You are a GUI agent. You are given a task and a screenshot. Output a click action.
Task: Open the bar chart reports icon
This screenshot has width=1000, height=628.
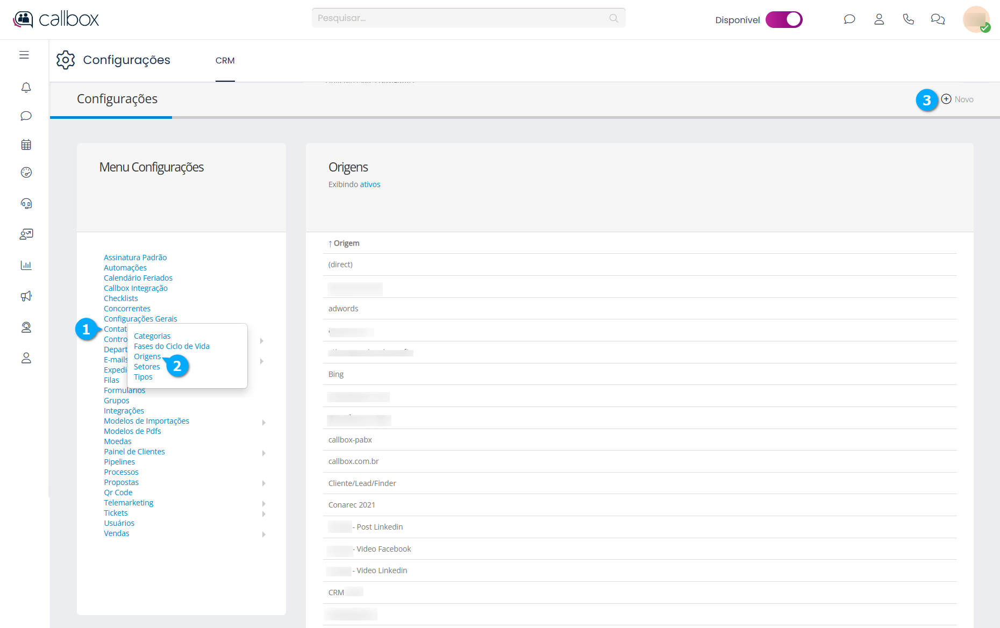click(x=26, y=265)
